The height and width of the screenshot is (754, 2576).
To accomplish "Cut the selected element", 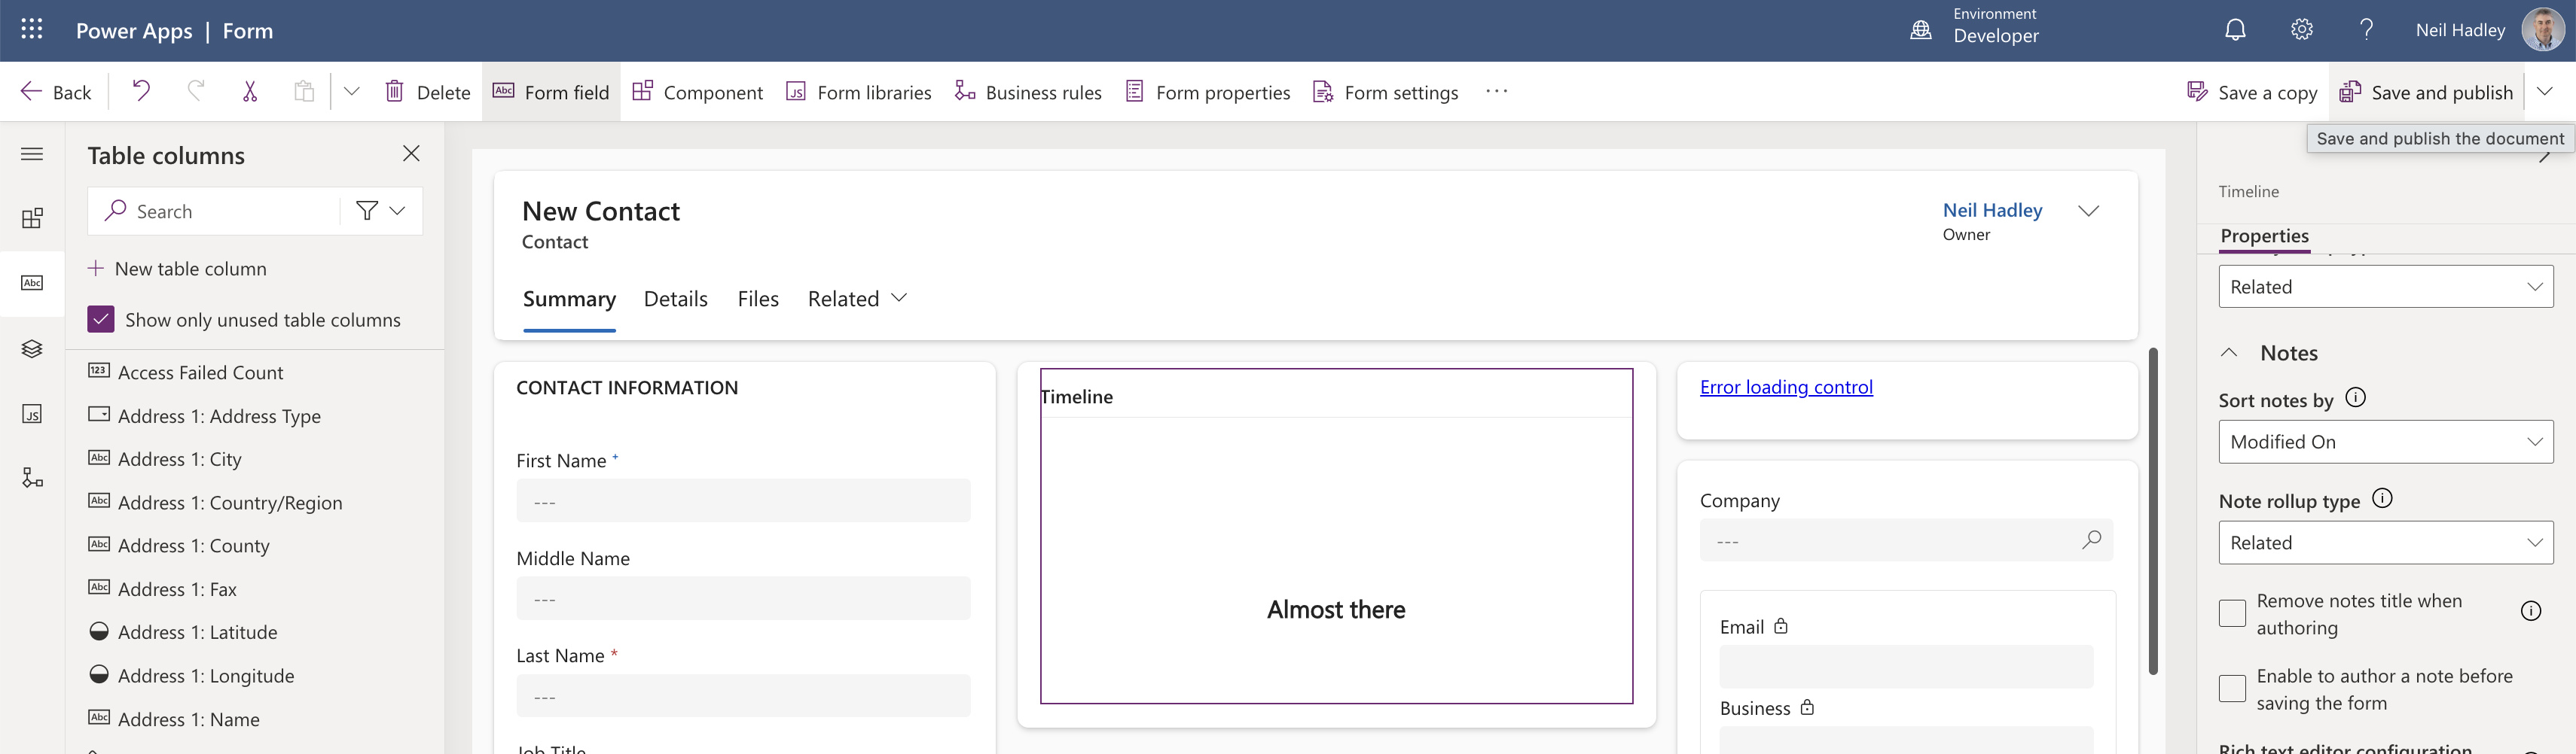I will (x=250, y=92).
